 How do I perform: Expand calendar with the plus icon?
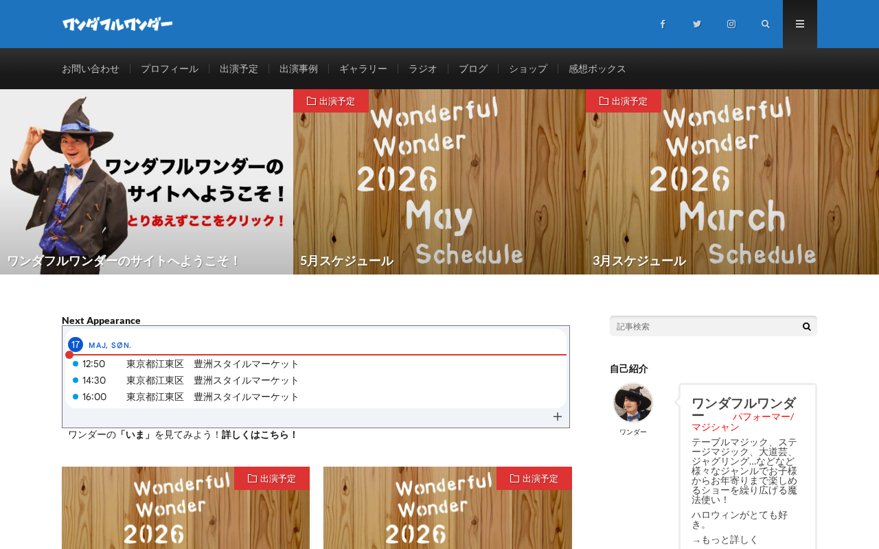(558, 417)
